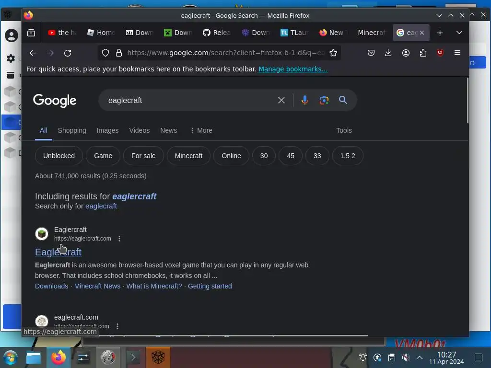The width and height of the screenshot is (491, 368).
Task: Apply the Unblocked filter chip
Action: (59, 156)
